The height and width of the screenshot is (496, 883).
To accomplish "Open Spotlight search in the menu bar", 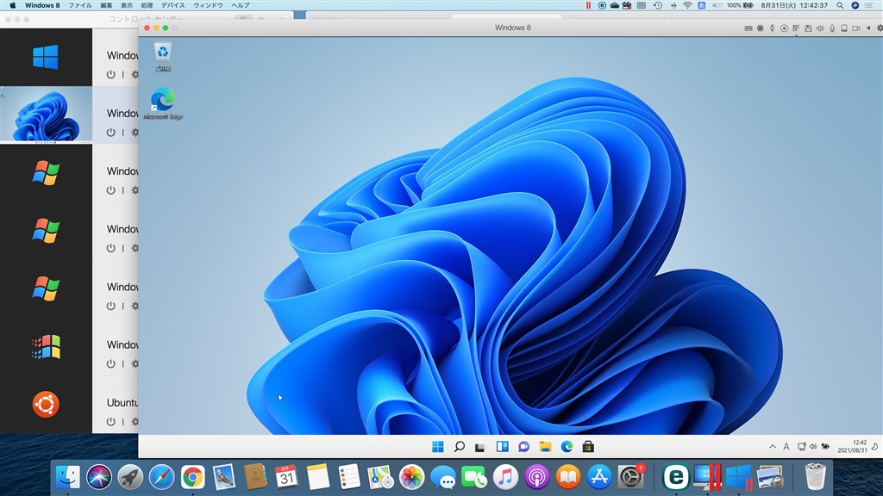I will [x=840, y=5].
